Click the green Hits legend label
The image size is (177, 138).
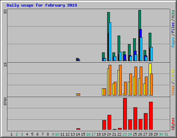point(173,14)
